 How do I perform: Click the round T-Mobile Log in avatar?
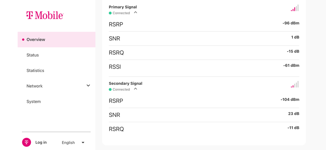(x=26, y=142)
